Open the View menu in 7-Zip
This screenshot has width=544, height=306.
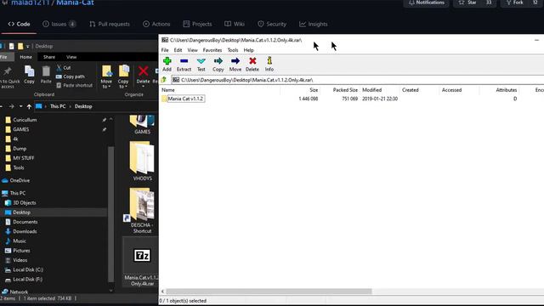(193, 50)
